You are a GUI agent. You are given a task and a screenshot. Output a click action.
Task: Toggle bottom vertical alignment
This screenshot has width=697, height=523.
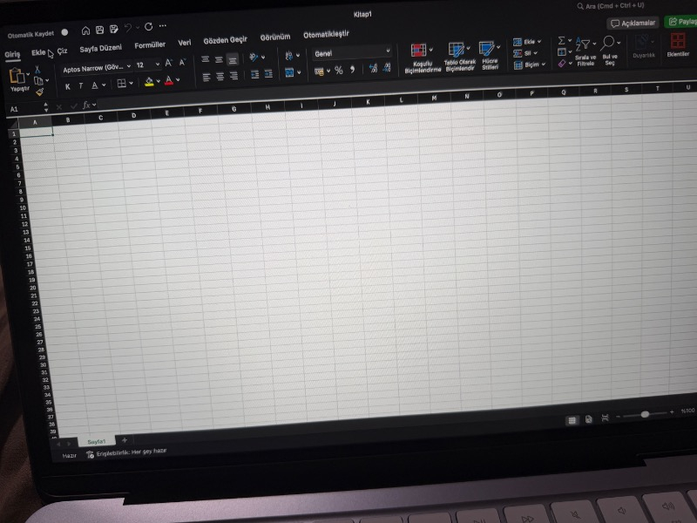pyautogui.click(x=233, y=59)
